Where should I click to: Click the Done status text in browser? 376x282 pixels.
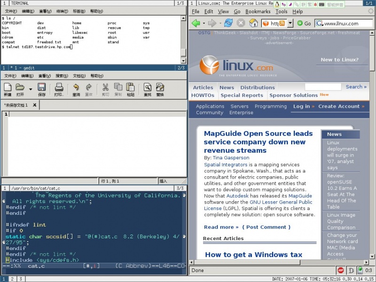click(x=197, y=271)
